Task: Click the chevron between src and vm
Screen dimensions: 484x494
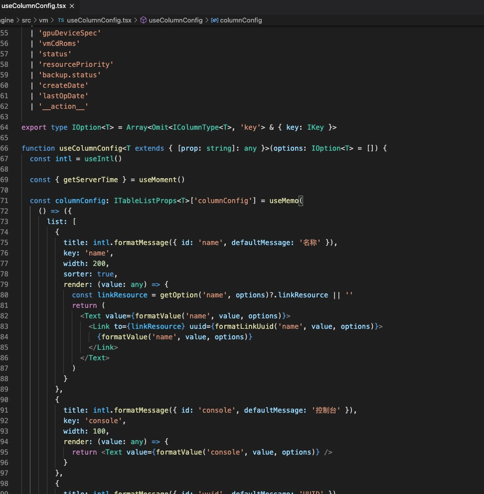Action: pyautogui.click(x=35, y=20)
